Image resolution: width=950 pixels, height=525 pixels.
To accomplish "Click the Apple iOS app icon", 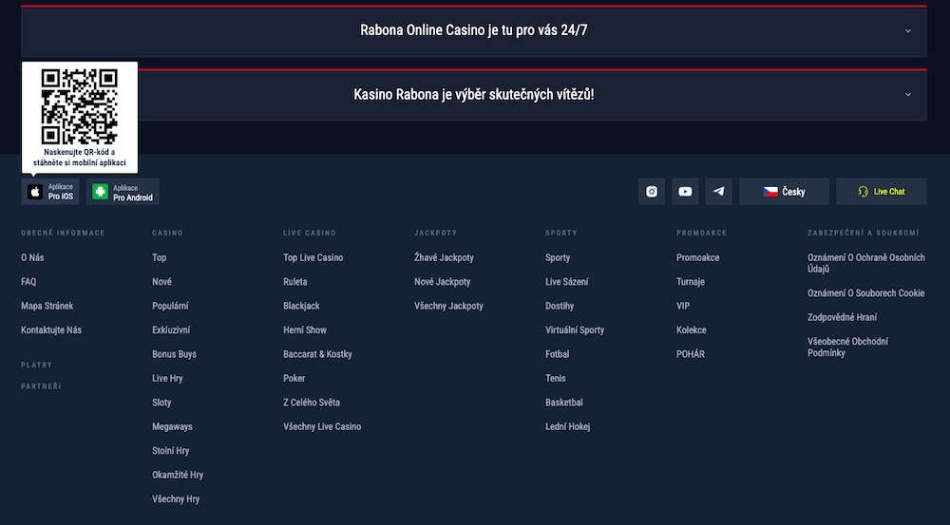I will pyautogui.click(x=35, y=192).
